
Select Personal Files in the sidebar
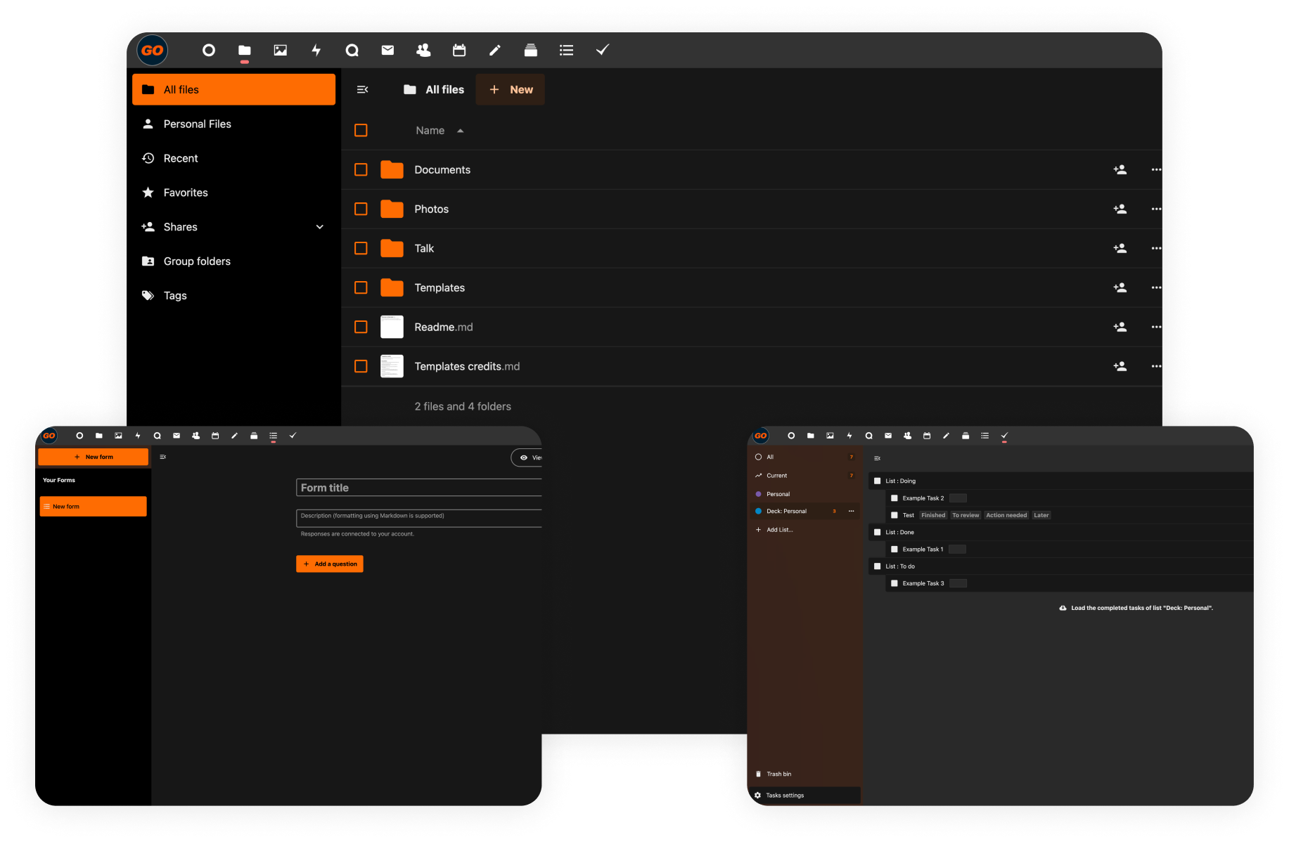pos(197,124)
